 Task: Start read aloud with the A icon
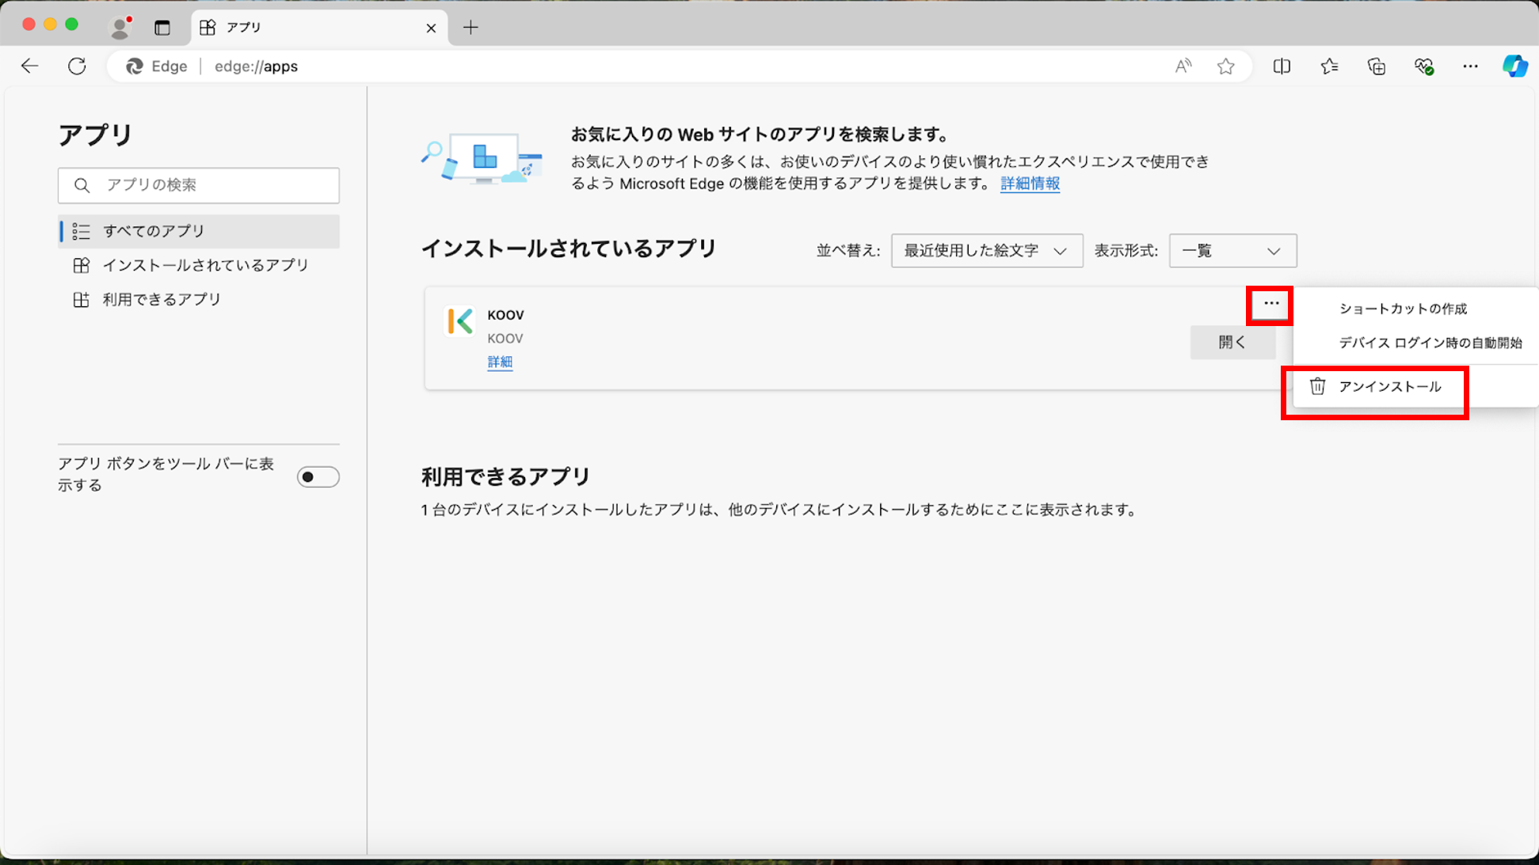coord(1183,66)
